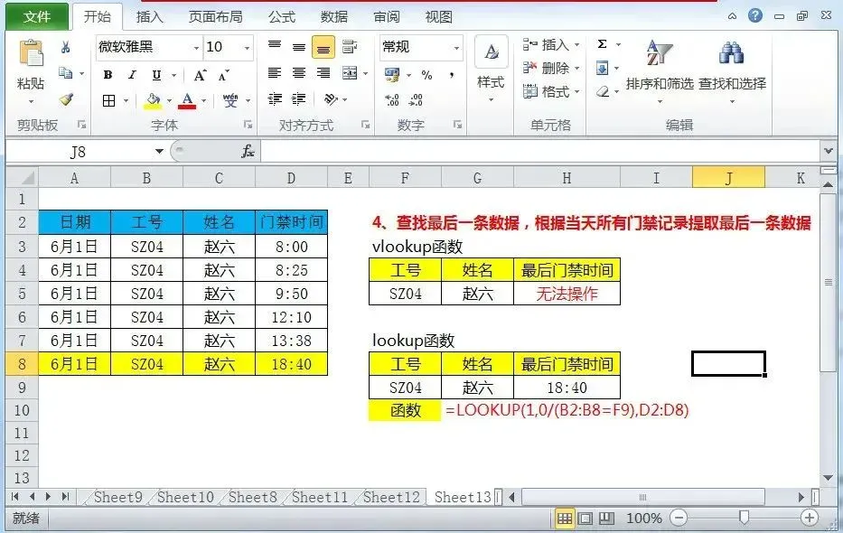Toggle Italic formatting
Viewport: 843px width, 533px height.
132,75
